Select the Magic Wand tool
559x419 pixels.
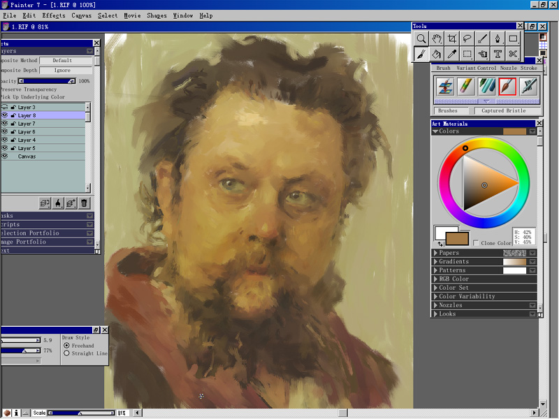(482, 38)
